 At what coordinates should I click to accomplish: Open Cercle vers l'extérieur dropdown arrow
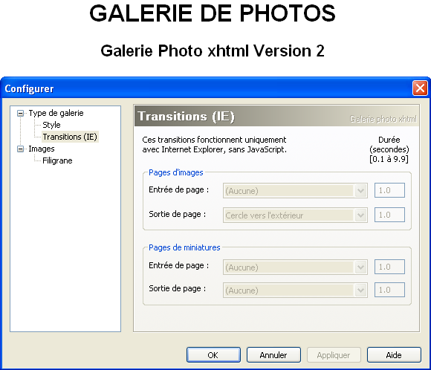pos(360,215)
